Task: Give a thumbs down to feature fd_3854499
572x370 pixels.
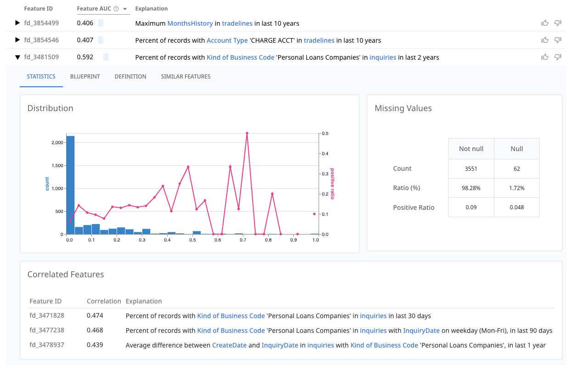Action: (x=557, y=23)
